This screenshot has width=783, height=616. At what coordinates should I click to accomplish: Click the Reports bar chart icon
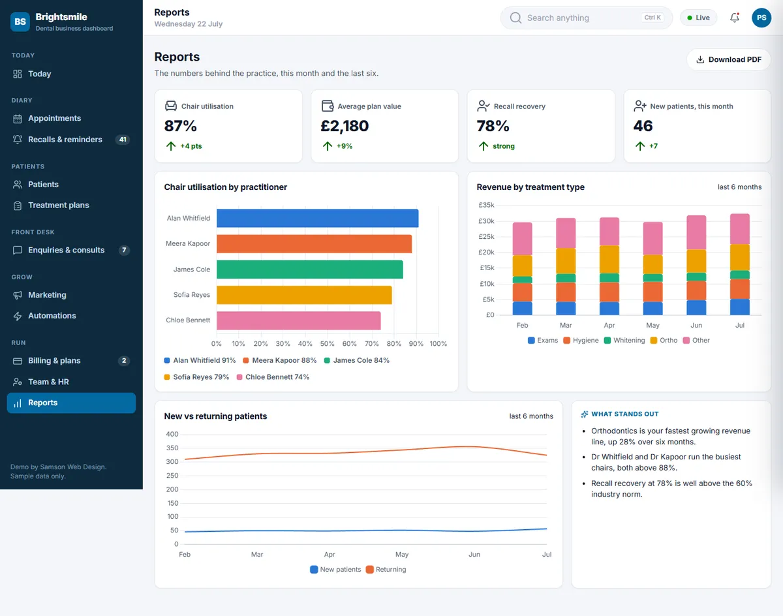[18, 403]
